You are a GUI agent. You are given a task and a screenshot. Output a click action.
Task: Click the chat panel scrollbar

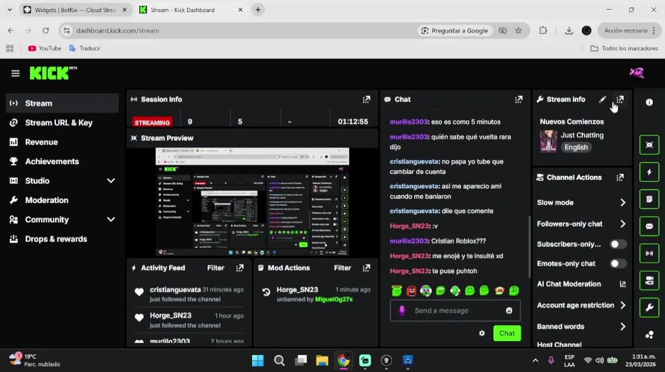coord(529,247)
